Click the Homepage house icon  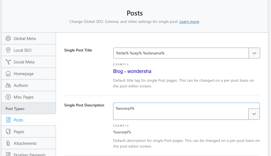click(x=8, y=74)
